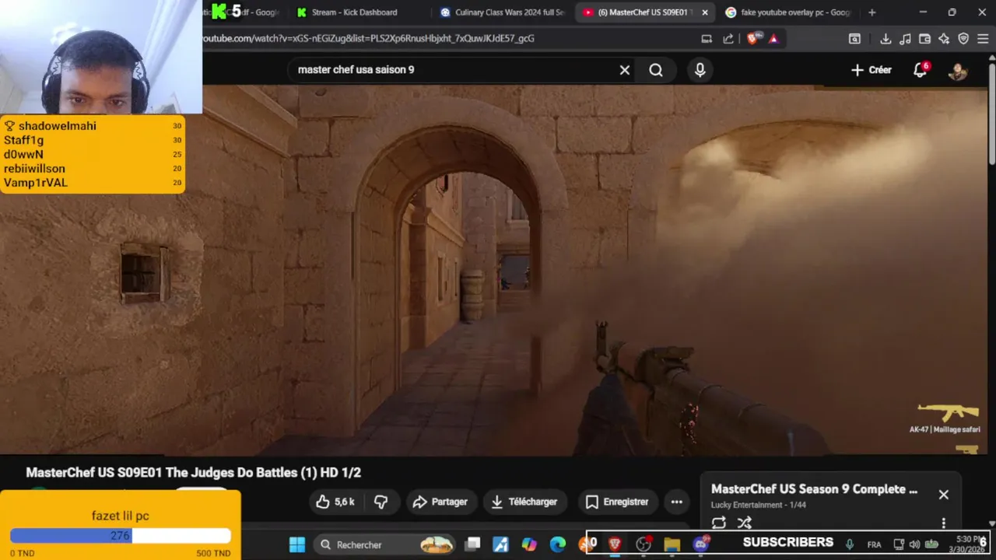Click the install app icon in address bar
Image resolution: width=996 pixels, height=560 pixels.
click(707, 39)
